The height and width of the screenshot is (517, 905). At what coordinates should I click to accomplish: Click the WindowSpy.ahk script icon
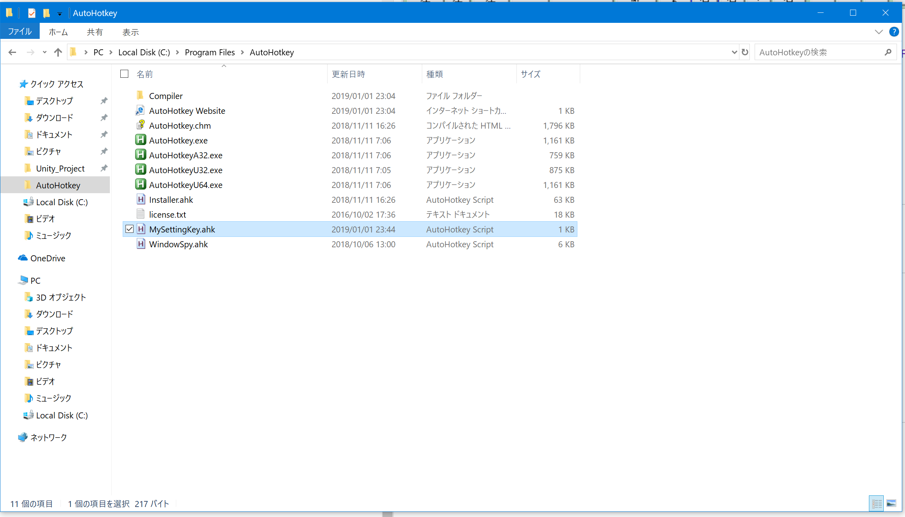click(x=140, y=244)
